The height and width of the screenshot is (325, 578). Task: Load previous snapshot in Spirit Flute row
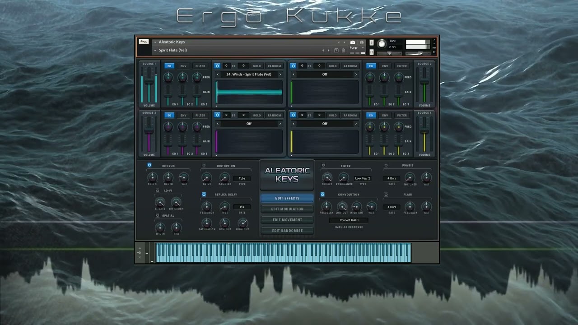[322, 50]
